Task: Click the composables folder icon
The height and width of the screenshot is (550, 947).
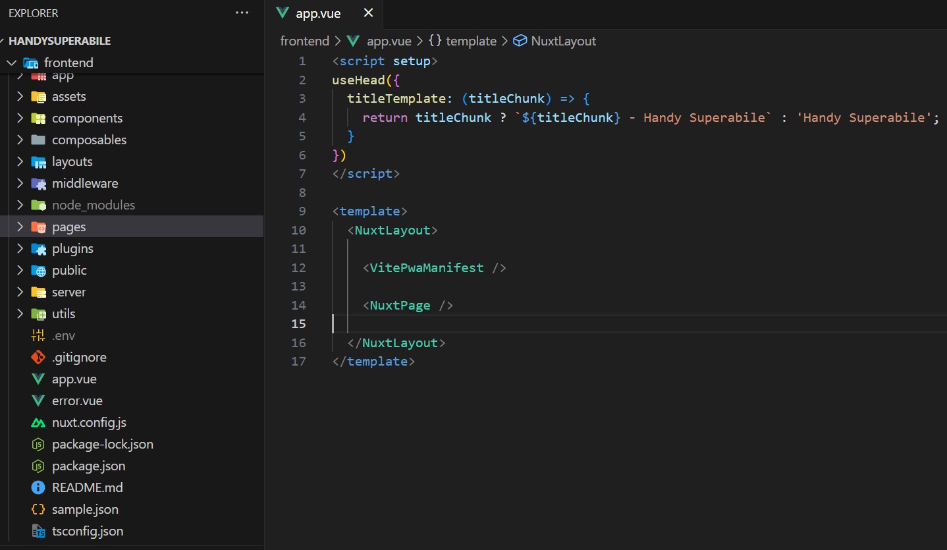Action: point(38,140)
